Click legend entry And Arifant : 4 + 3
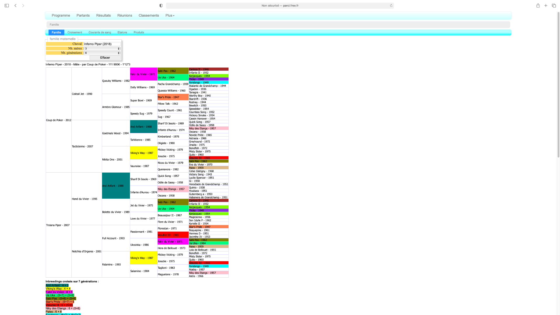This screenshot has height=315, width=560. point(57,286)
